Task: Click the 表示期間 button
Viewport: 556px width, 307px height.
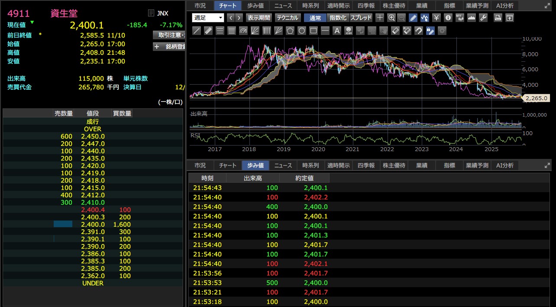Action: (x=259, y=18)
